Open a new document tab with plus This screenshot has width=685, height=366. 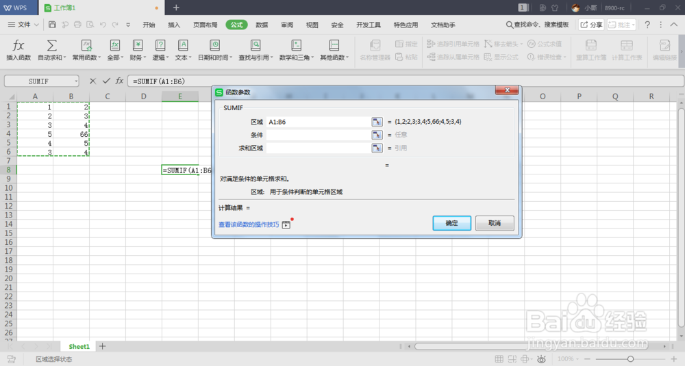coord(176,8)
